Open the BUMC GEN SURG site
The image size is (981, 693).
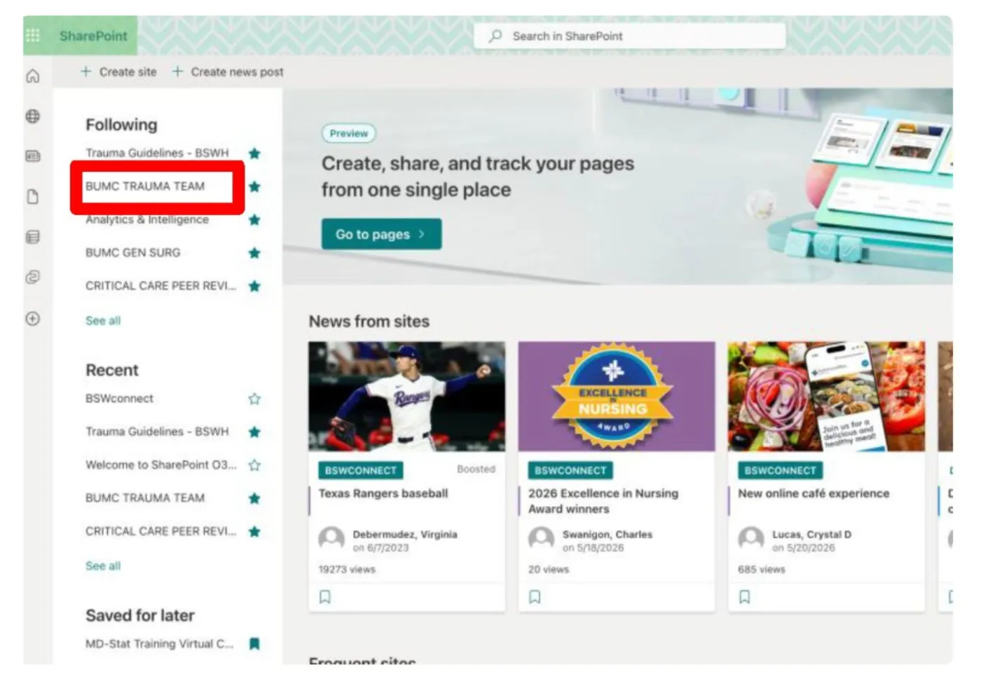(x=132, y=252)
